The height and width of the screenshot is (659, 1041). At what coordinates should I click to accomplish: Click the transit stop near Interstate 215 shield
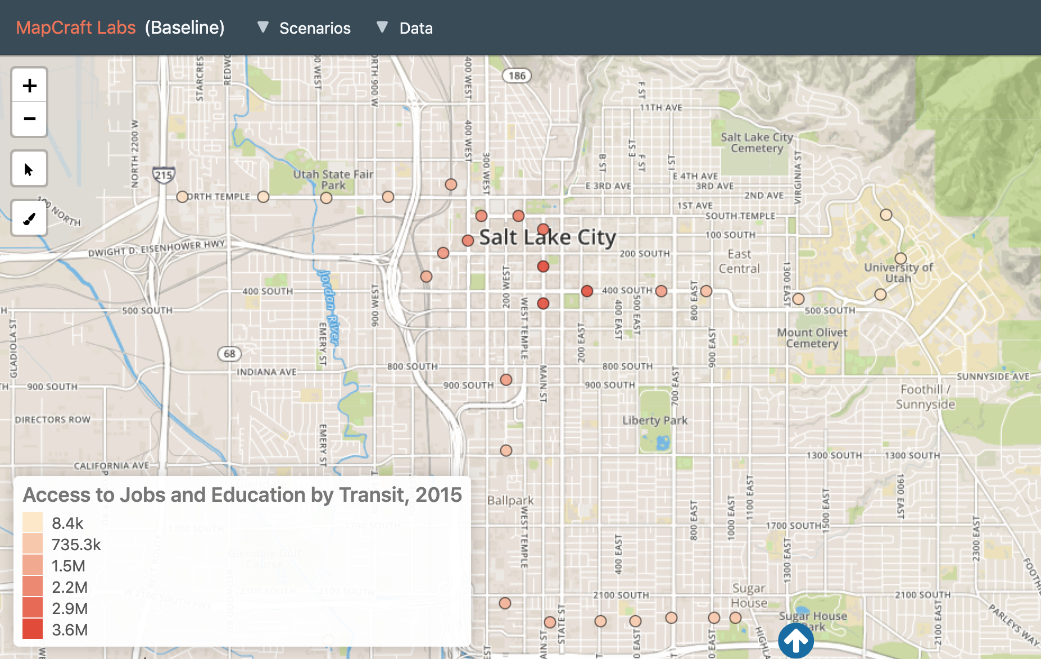coord(182,197)
